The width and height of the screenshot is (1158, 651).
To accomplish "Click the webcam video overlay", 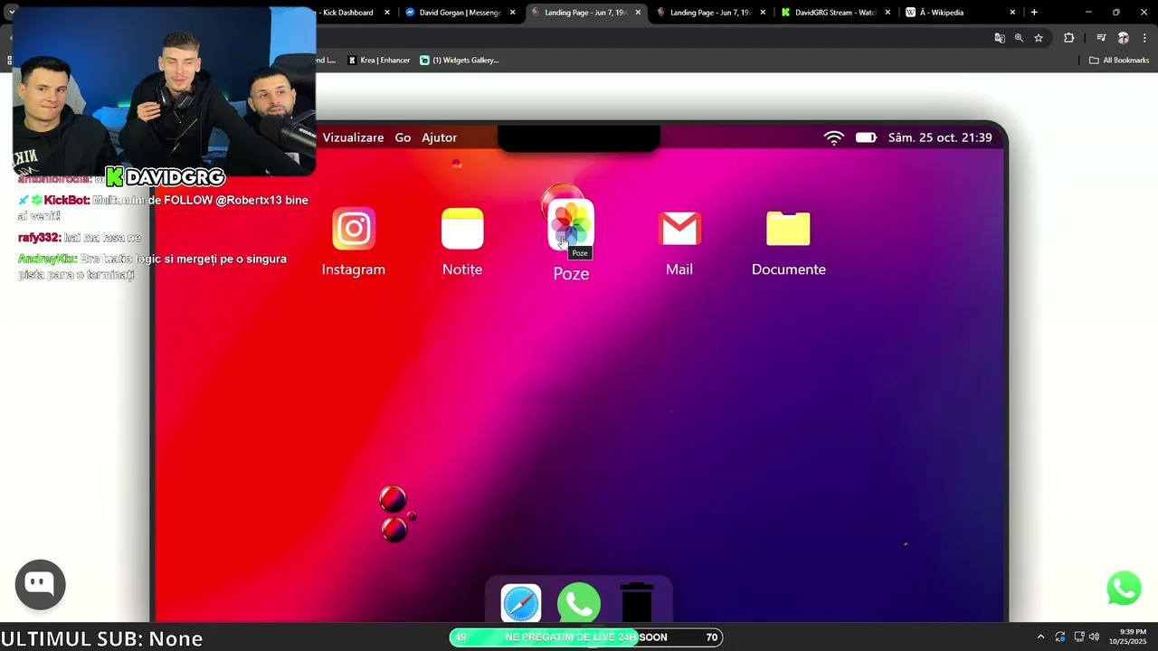I will click(x=163, y=90).
